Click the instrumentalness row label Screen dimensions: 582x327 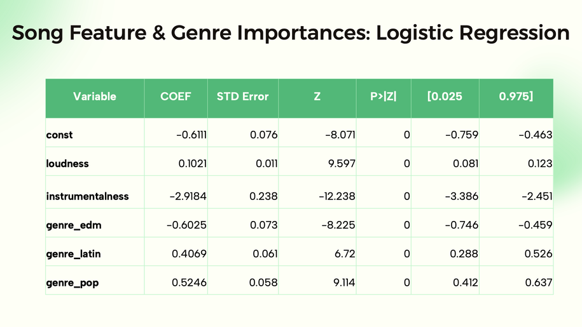[x=87, y=196]
